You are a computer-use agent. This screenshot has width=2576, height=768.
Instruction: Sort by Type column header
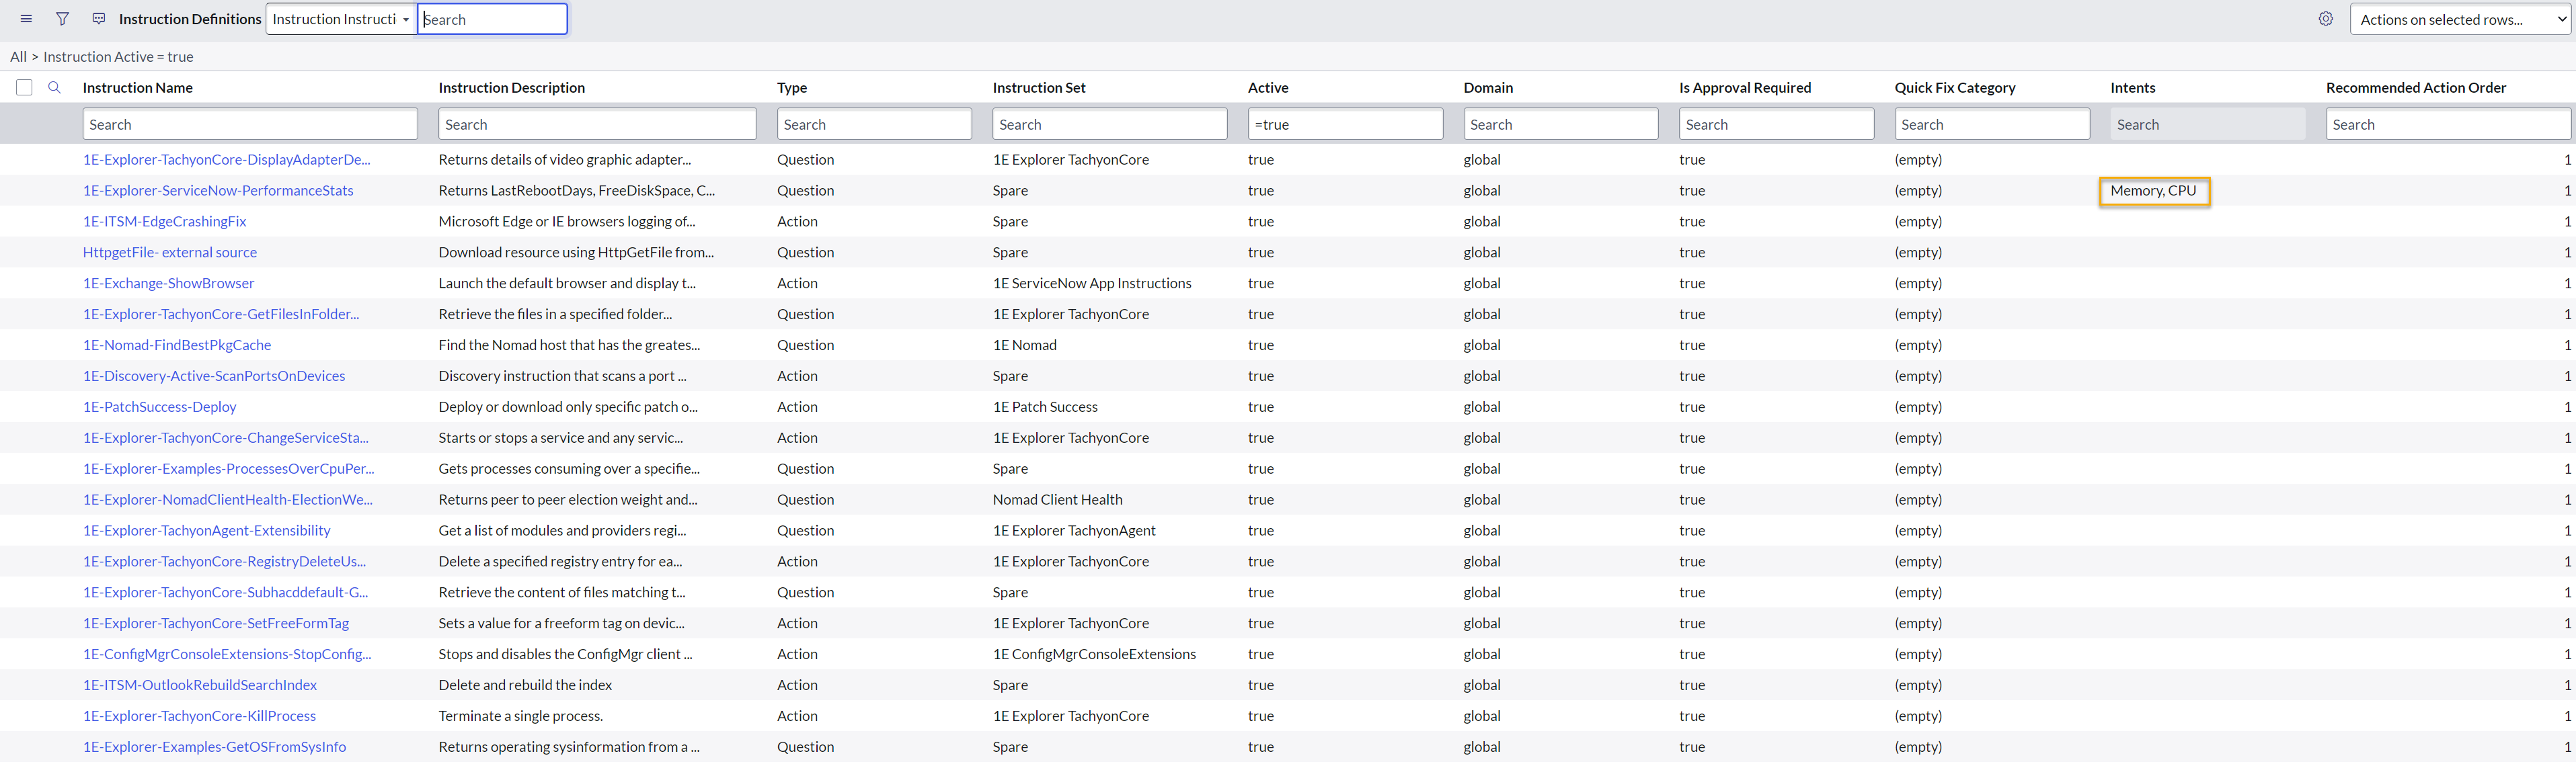pos(792,88)
